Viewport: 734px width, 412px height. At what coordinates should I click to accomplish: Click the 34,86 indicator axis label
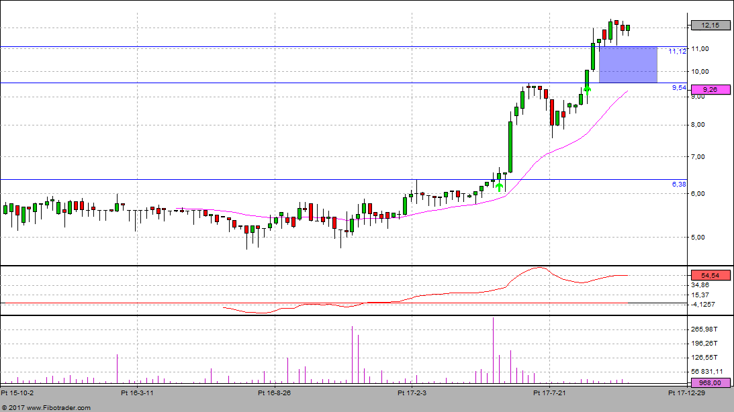700,285
